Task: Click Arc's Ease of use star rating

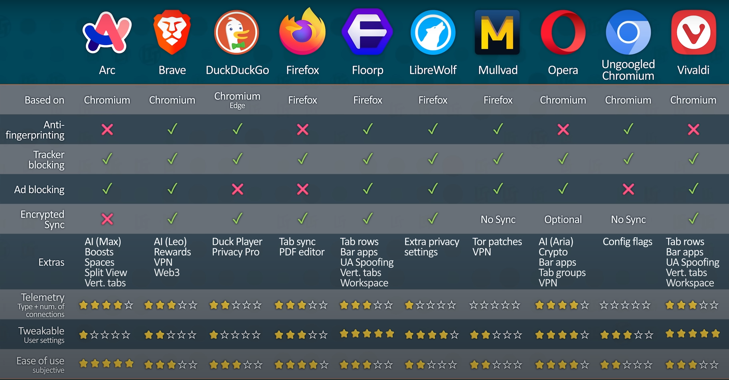Action: [106, 364]
